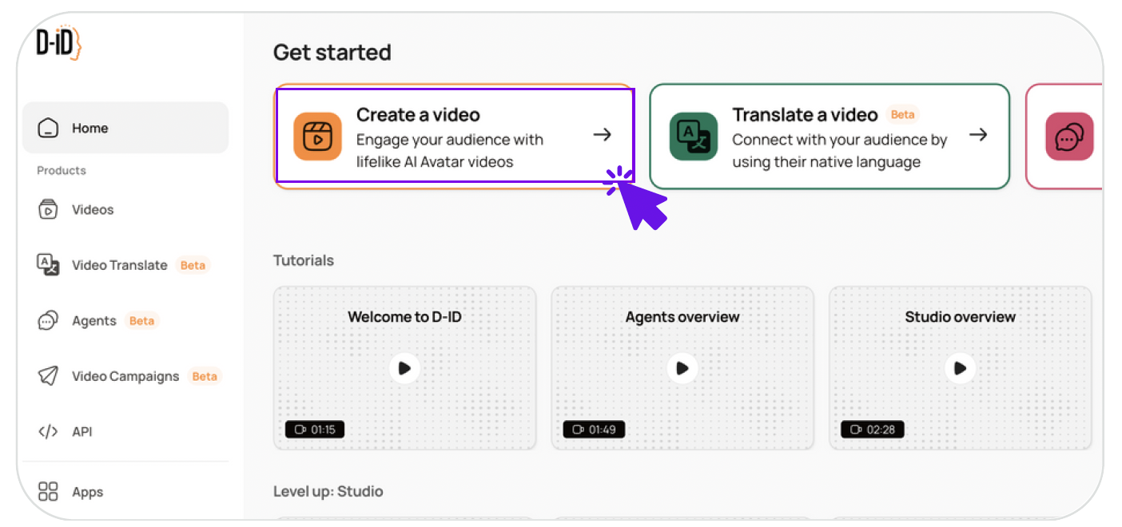
Task: Click the 02:28 duration badge
Action: tap(872, 430)
